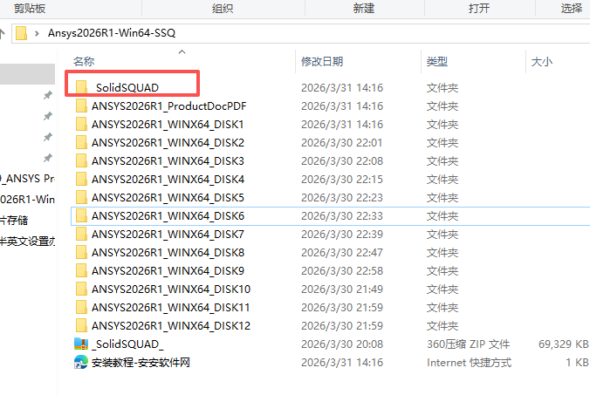Image resolution: width=590 pixels, height=395 pixels.
Task: Click the ANSYS2026R1_WINX64_DISK11 folder icon
Action: point(81,308)
